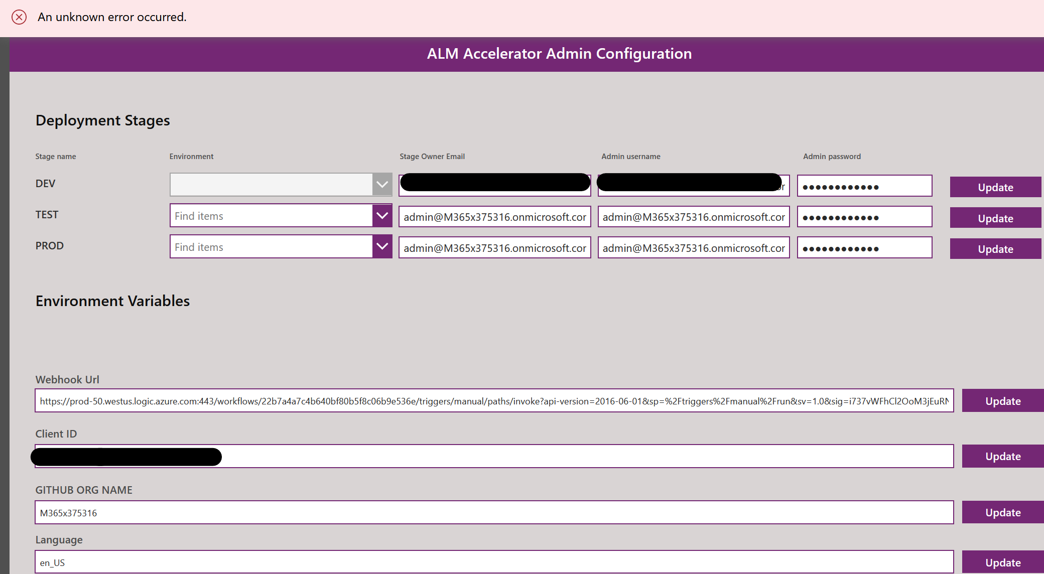Expand the TEST 'Find items' environment picker

(x=382, y=215)
